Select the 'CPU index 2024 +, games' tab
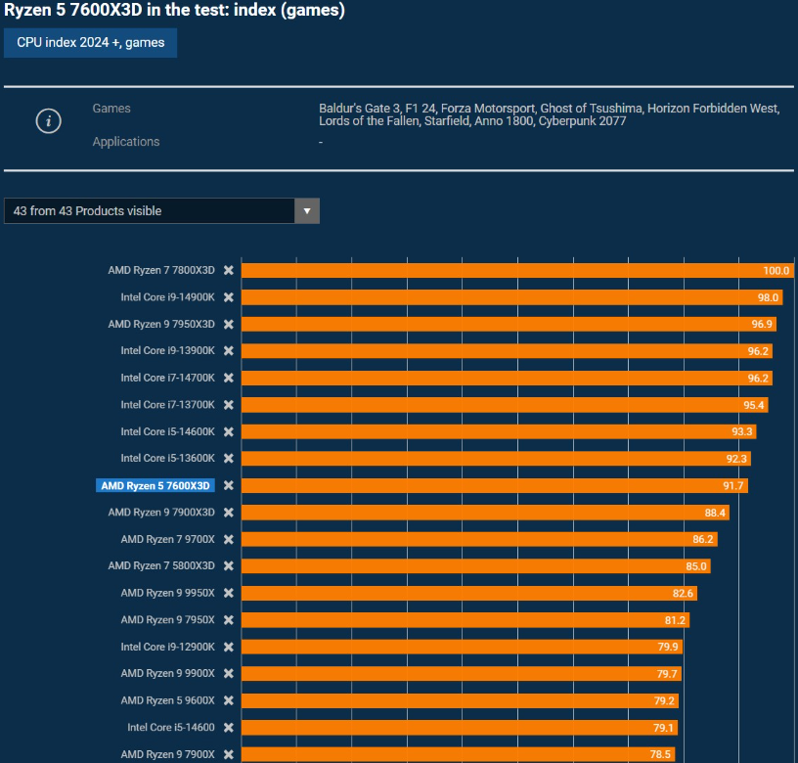 91,43
